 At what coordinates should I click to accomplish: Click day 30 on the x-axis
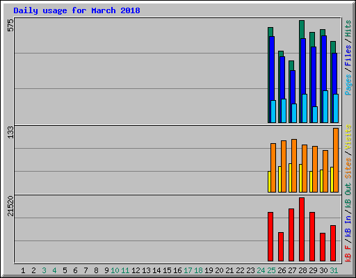(323, 270)
